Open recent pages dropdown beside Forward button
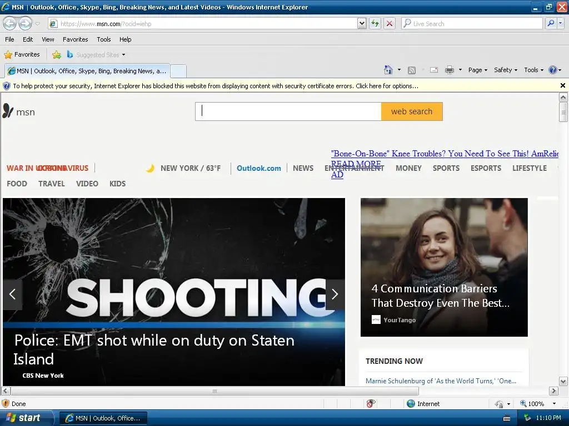This screenshot has height=426, width=569. click(x=37, y=24)
